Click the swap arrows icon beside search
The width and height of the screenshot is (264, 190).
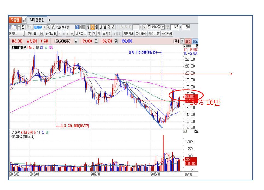53,27
